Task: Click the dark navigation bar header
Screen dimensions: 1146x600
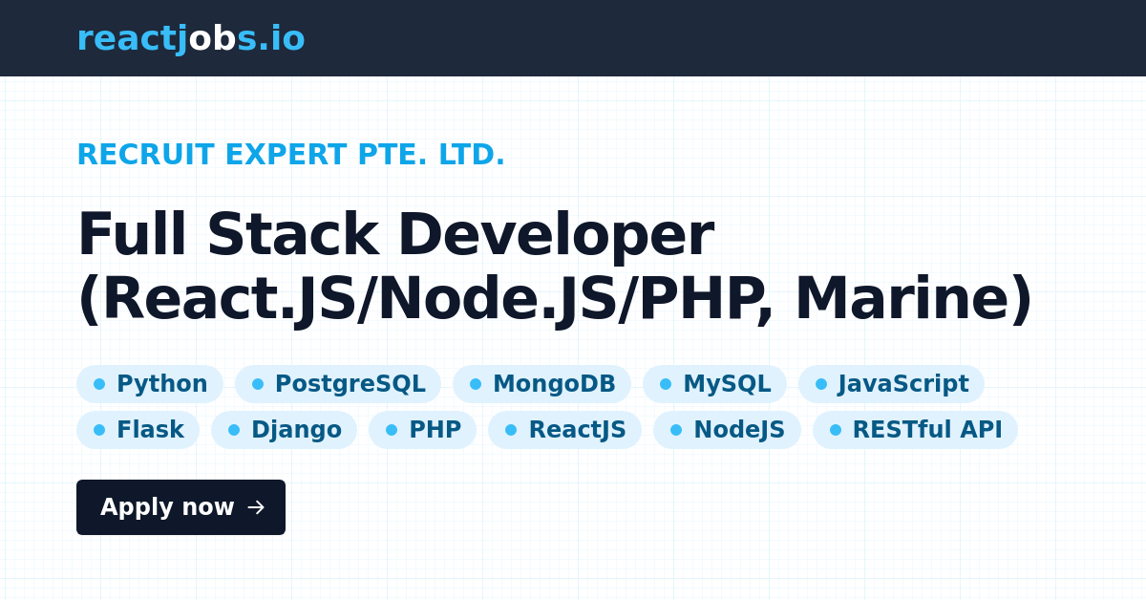Action: point(573,38)
